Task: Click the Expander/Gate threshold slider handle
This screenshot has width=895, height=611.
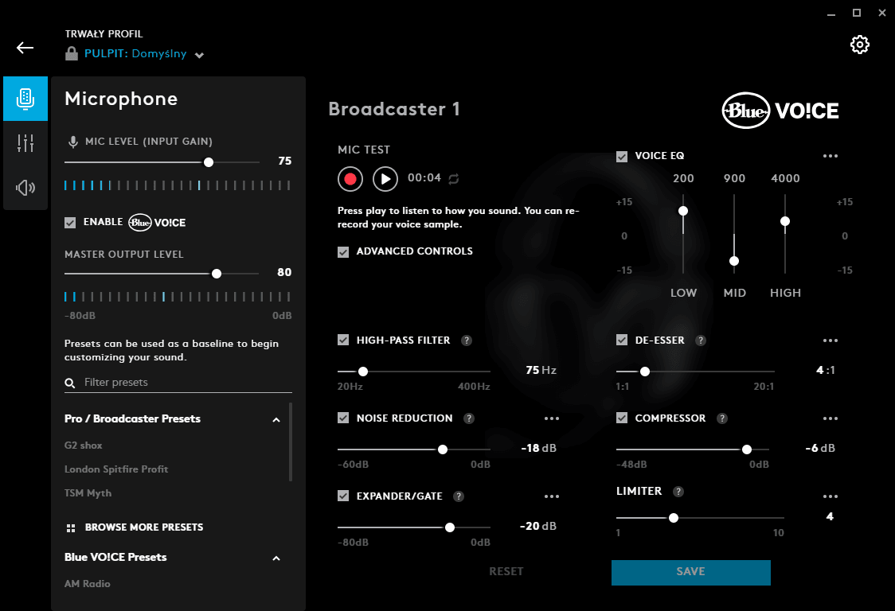Action: click(x=450, y=527)
